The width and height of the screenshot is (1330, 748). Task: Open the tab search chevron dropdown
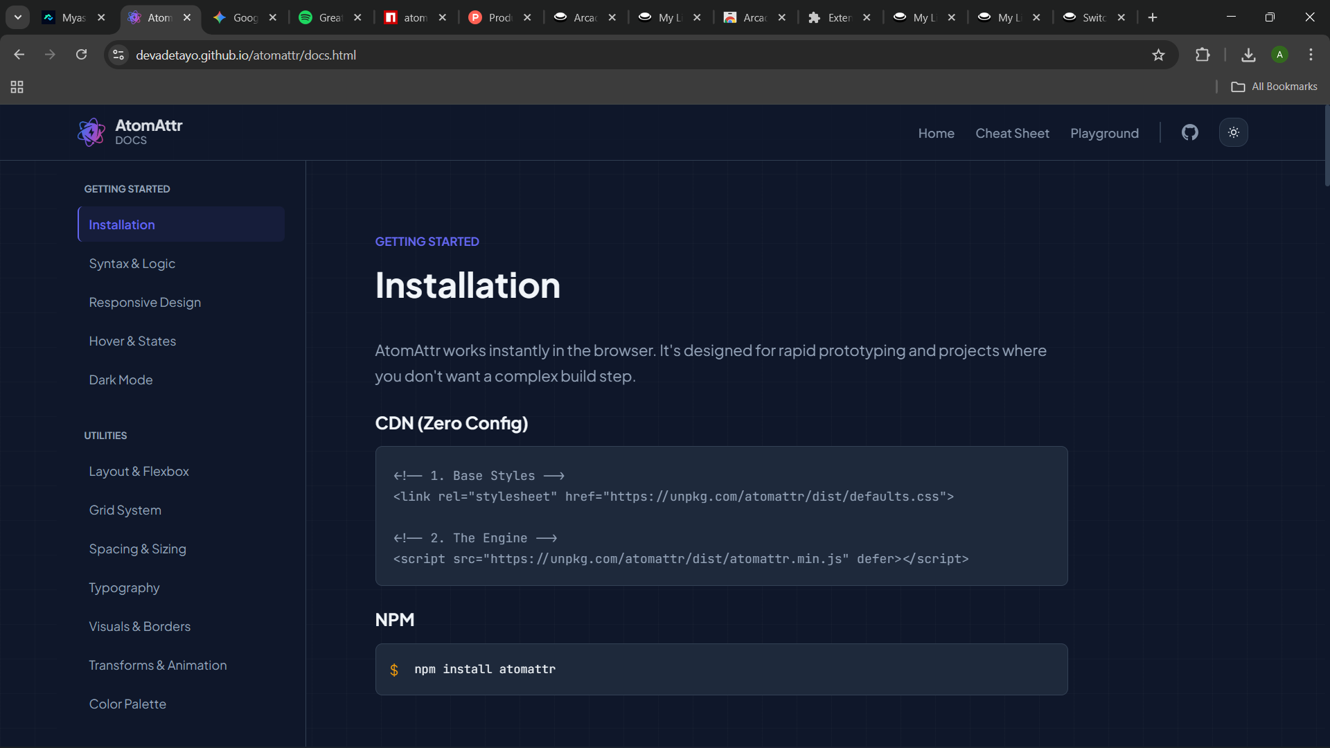[x=17, y=17]
